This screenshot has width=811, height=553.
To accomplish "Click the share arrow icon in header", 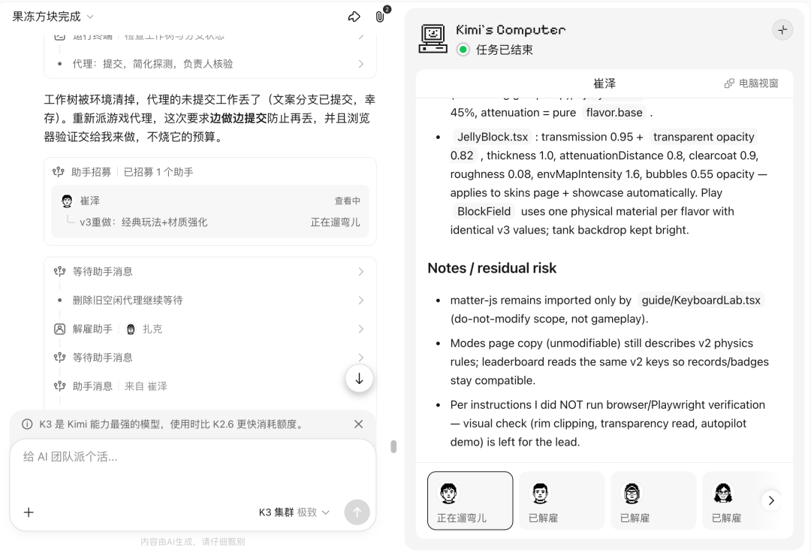I will point(354,17).
